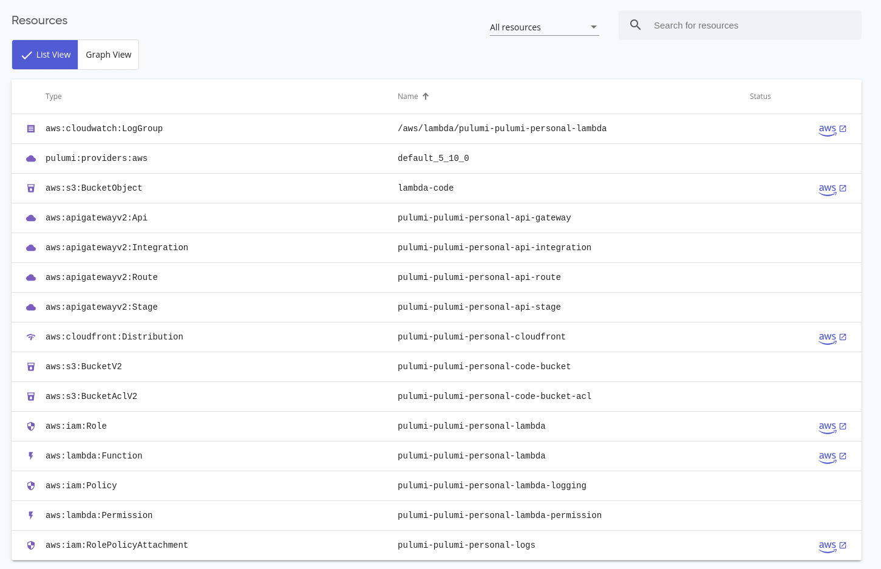The height and width of the screenshot is (569, 881).
Task: Click the s3:BucketV2 bucket icon
Action: click(x=31, y=367)
